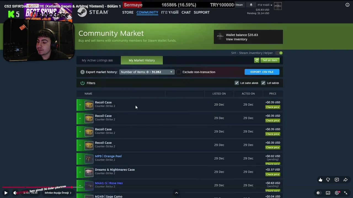Click the export history info icon

point(82,72)
